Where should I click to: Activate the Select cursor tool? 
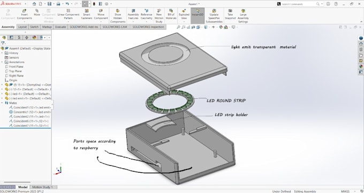85,4
